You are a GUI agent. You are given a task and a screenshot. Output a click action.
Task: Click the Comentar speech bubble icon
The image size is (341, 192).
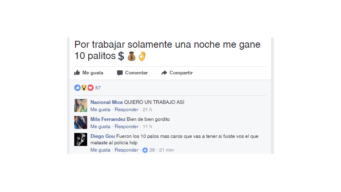(x=119, y=73)
